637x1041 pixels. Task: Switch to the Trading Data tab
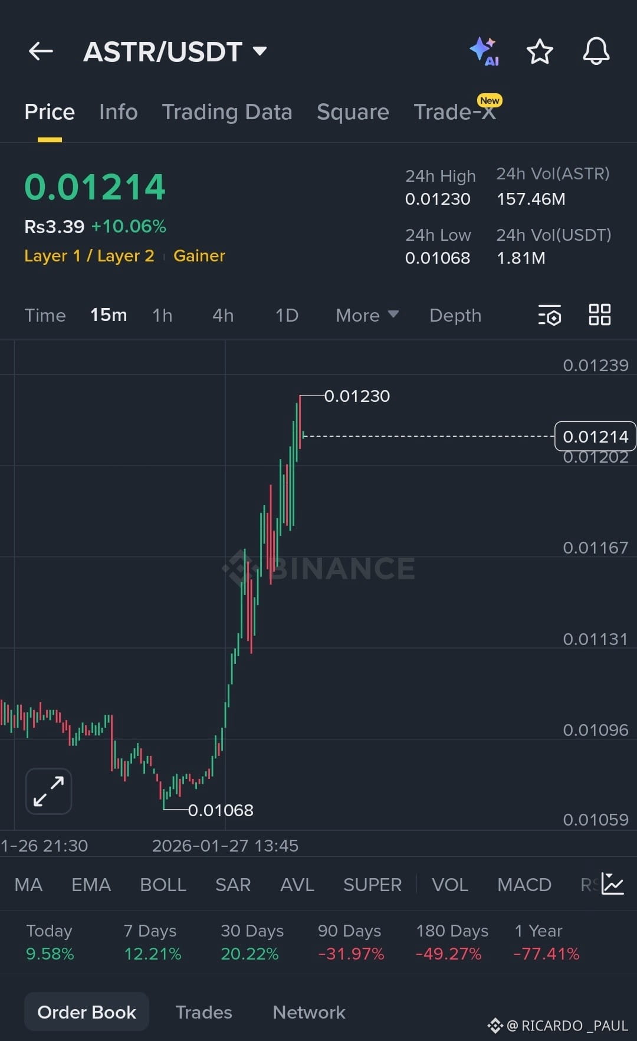click(x=228, y=112)
